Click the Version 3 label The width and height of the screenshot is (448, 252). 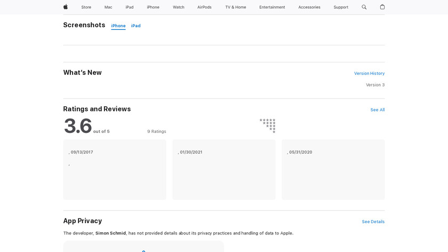(375, 85)
